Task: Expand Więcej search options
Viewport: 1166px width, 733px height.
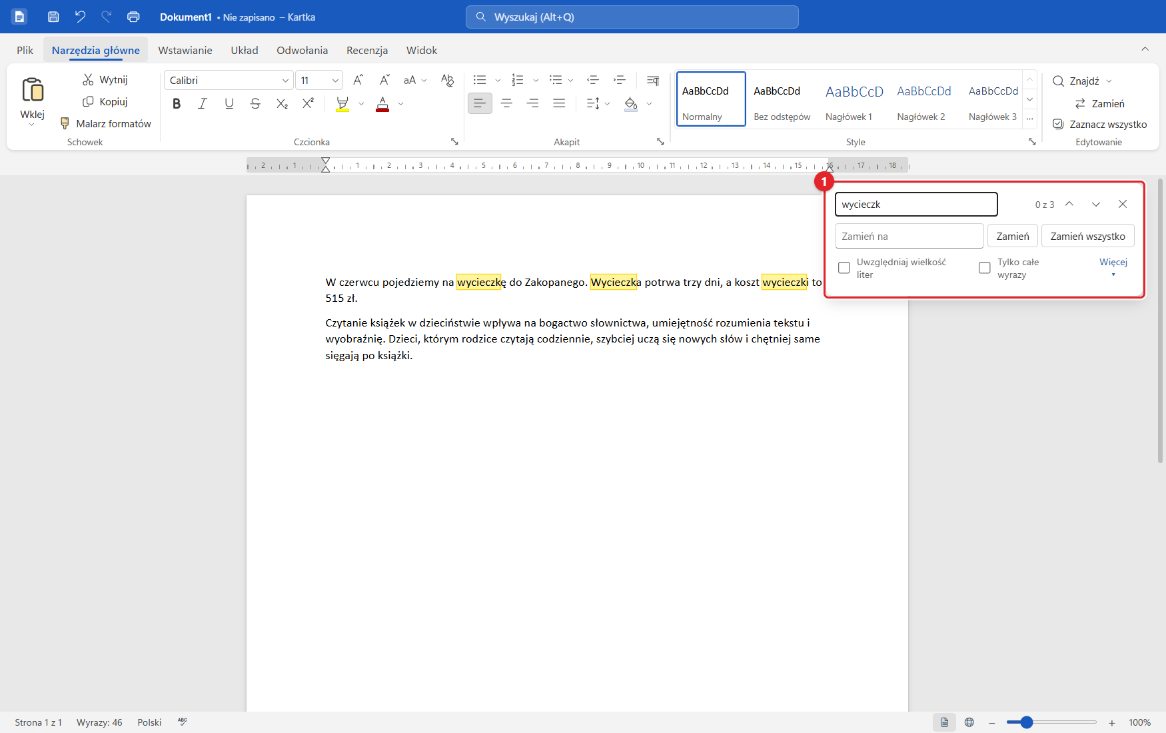Action: pos(1113,267)
